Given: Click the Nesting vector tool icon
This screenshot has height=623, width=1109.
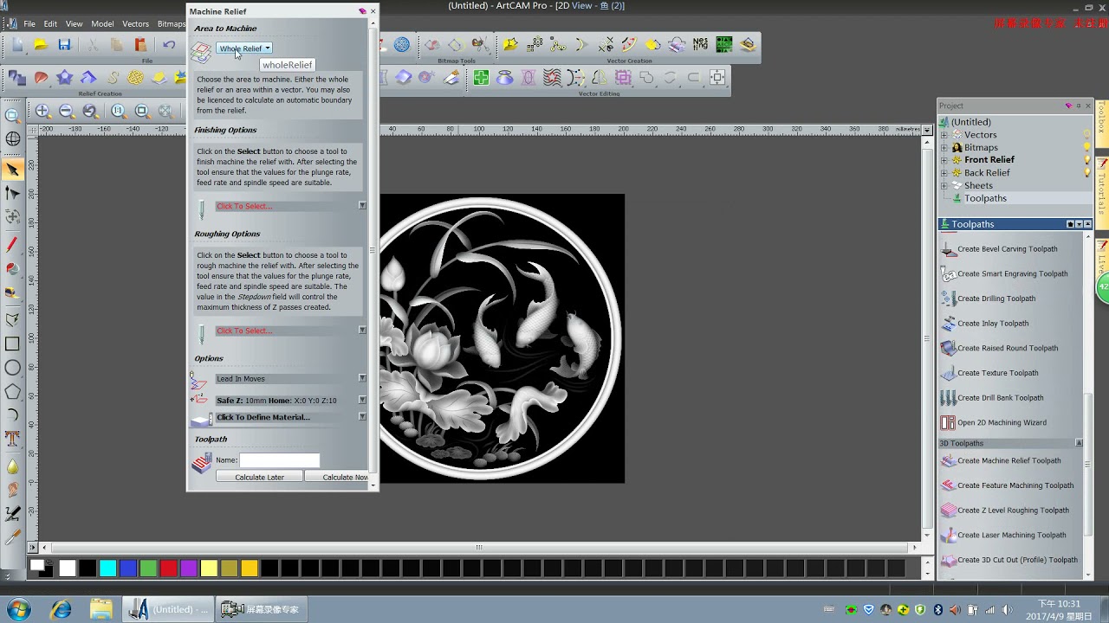Looking at the screenshot, I should click(x=700, y=44).
